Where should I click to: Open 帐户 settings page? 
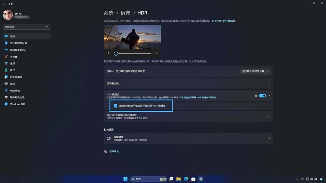(x=26, y=70)
